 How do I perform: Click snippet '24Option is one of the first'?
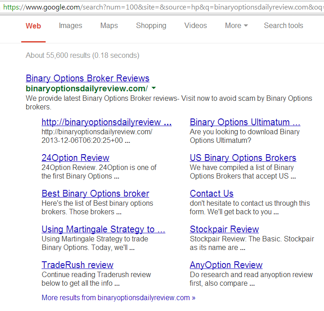(99, 172)
